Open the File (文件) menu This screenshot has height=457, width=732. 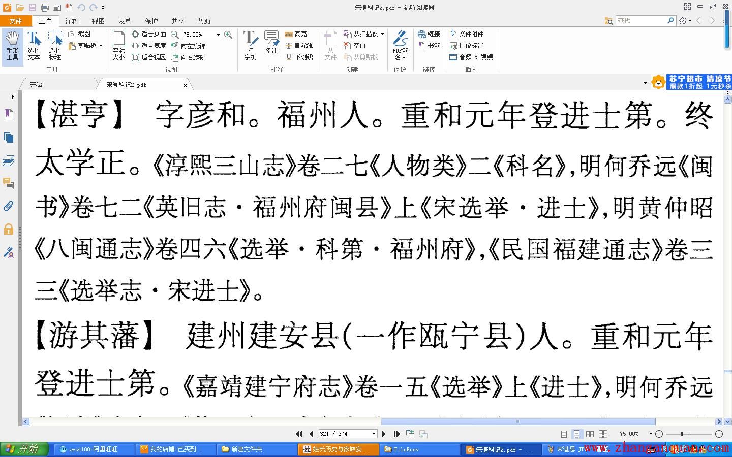(16, 21)
